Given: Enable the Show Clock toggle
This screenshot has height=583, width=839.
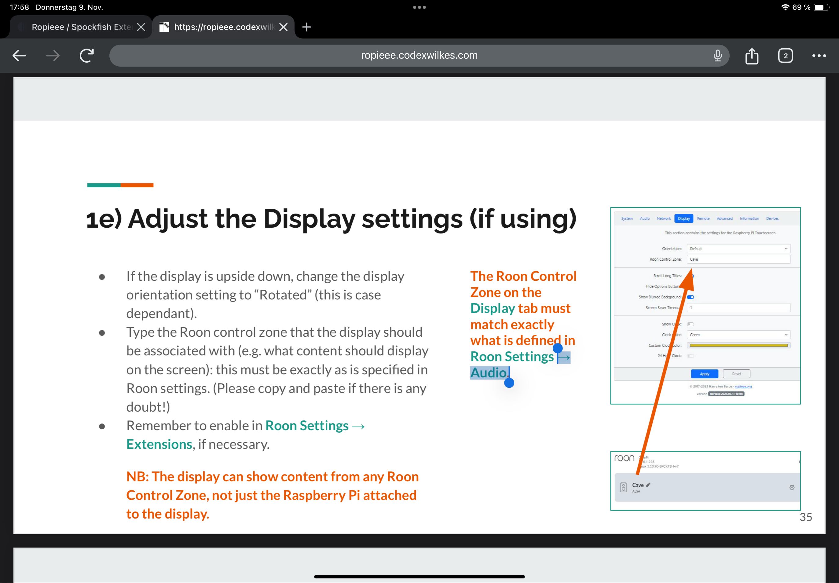Looking at the screenshot, I should pos(691,324).
